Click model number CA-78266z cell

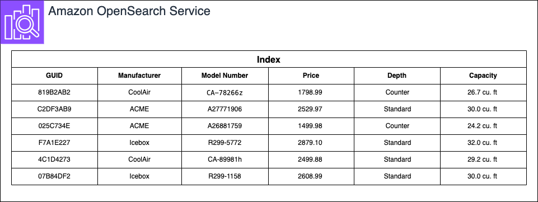pyautogui.click(x=224, y=92)
